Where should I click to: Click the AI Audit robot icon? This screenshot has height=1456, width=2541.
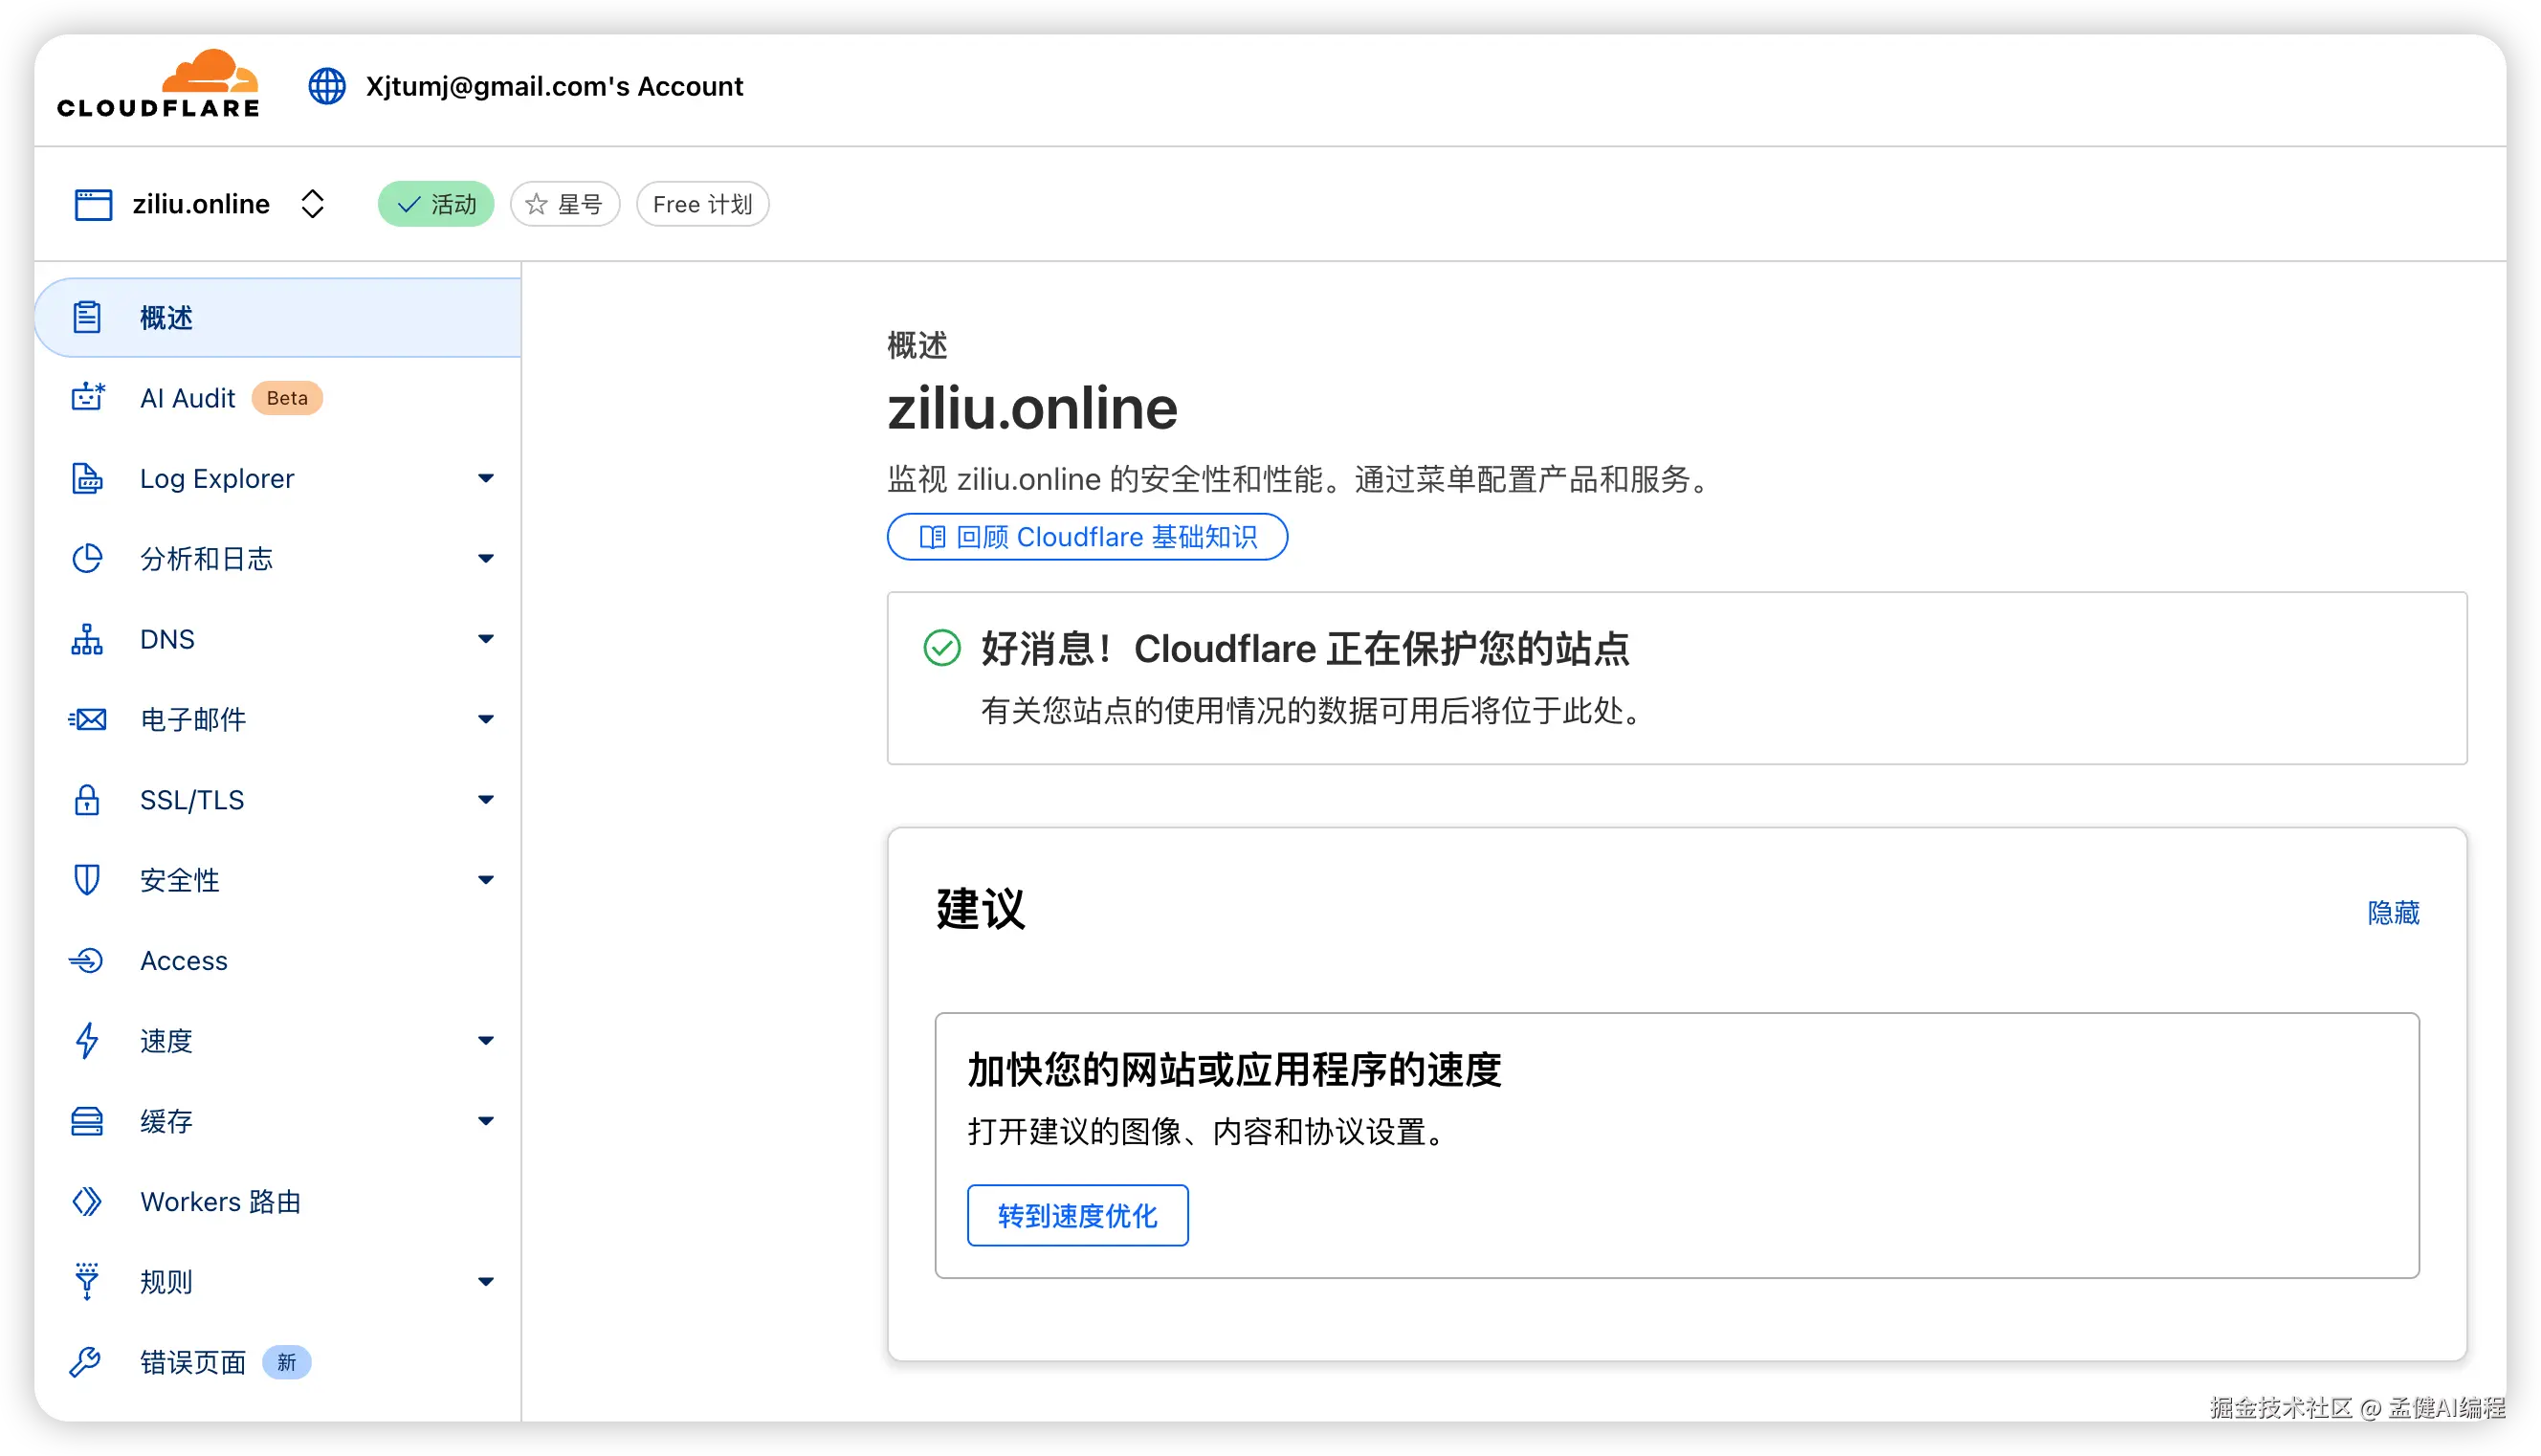pyautogui.click(x=87, y=398)
